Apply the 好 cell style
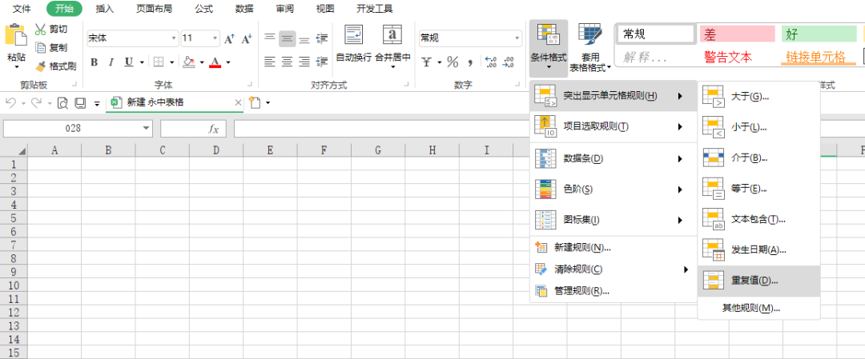Screen dimensions: 865x359 pyautogui.click(x=819, y=34)
